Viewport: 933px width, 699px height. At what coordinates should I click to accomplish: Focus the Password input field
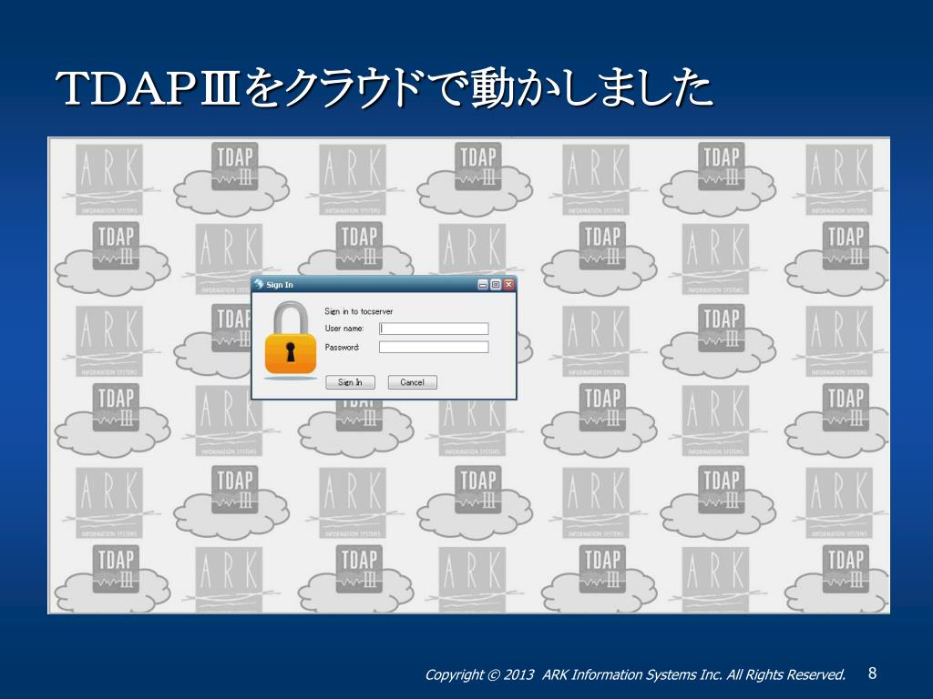(x=434, y=347)
